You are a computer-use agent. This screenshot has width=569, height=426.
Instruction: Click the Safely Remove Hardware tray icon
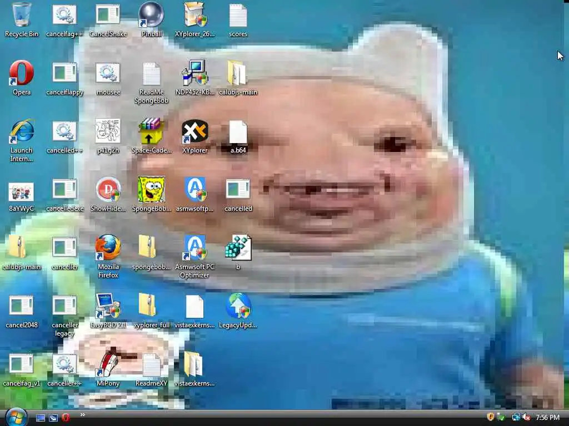tap(501, 417)
